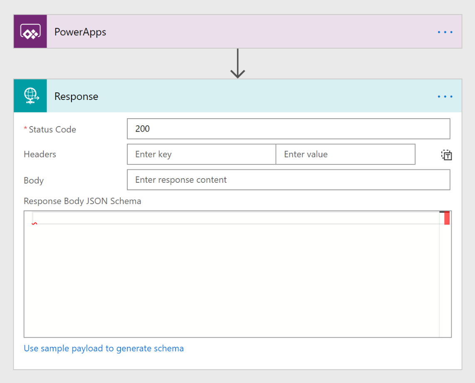Click the red squiggle on the schema's first line
The image size is (475, 383).
35,224
